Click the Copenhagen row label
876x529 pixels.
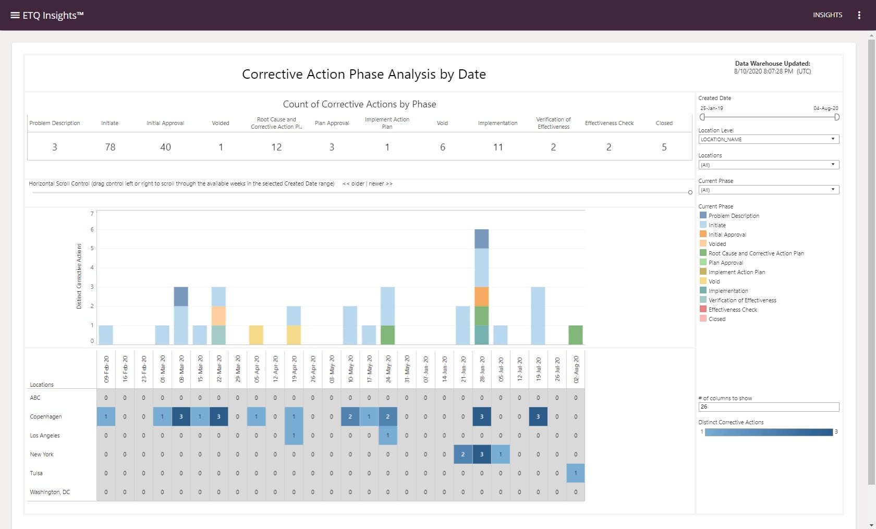click(46, 416)
